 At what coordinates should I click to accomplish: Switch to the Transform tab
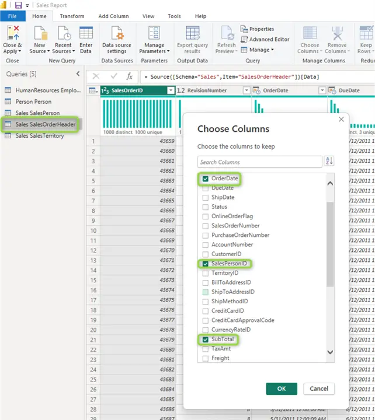click(72, 16)
